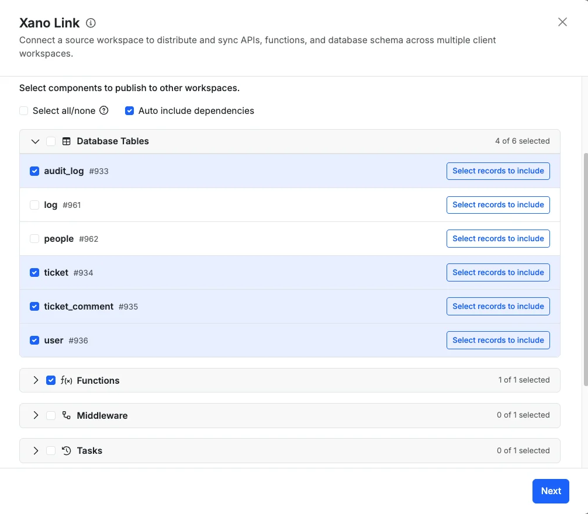The width and height of the screenshot is (588, 514).
Task: Click the Middleware '0 of 1 selected' count
Action: coord(523,415)
